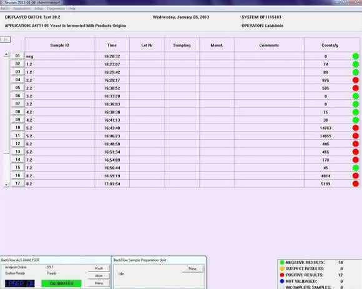Click green Negative Results legend dot

click(282, 262)
